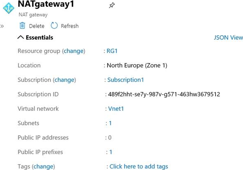This screenshot has width=243, height=170.
Task: Change the resource group
Action: (74, 51)
